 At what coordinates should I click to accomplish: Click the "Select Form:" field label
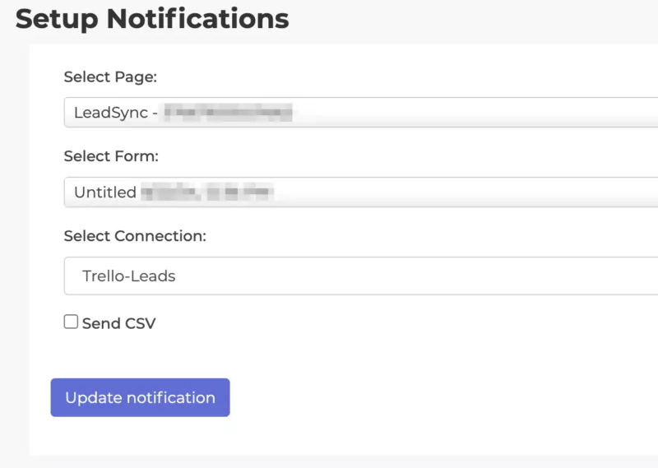(111, 156)
